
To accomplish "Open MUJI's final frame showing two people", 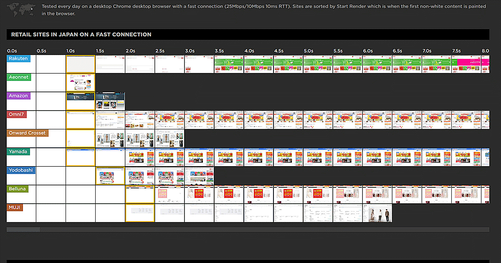I will coord(377,213).
